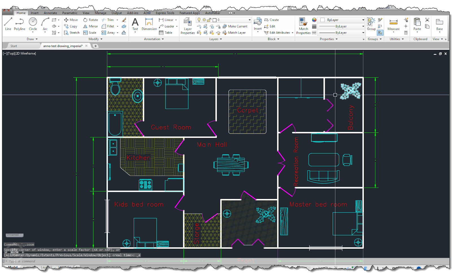452x273 pixels.
Task: Click the Leader tool
Action: (x=166, y=26)
